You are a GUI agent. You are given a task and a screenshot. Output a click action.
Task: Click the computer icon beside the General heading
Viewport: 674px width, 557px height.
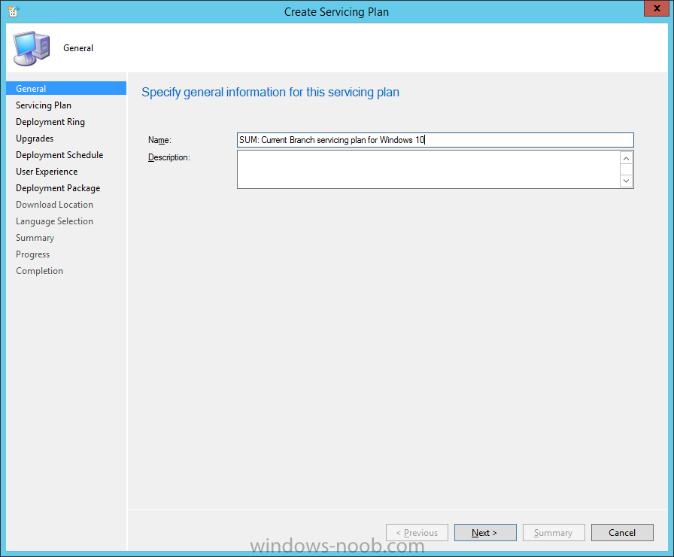pos(32,48)
